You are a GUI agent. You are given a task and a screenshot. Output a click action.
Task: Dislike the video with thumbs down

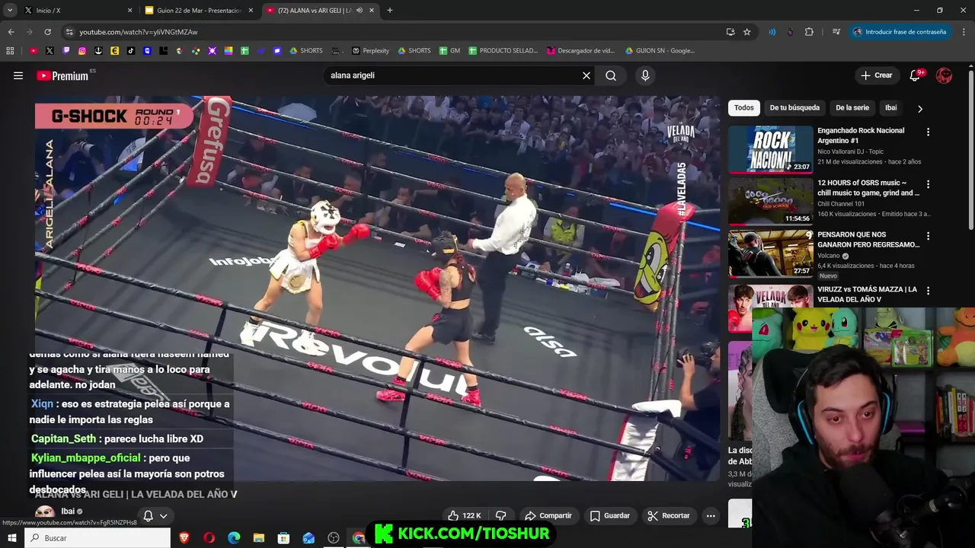500,515
